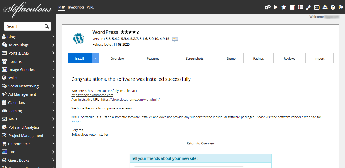This screenshot has height=168, width=345.
Task: Expand the E-Commerce category
Action: click(28, 144)
